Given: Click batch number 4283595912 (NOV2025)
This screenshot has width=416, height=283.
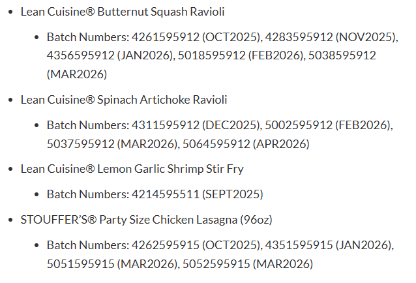Looking at the screenshot, I should point(331,37).
